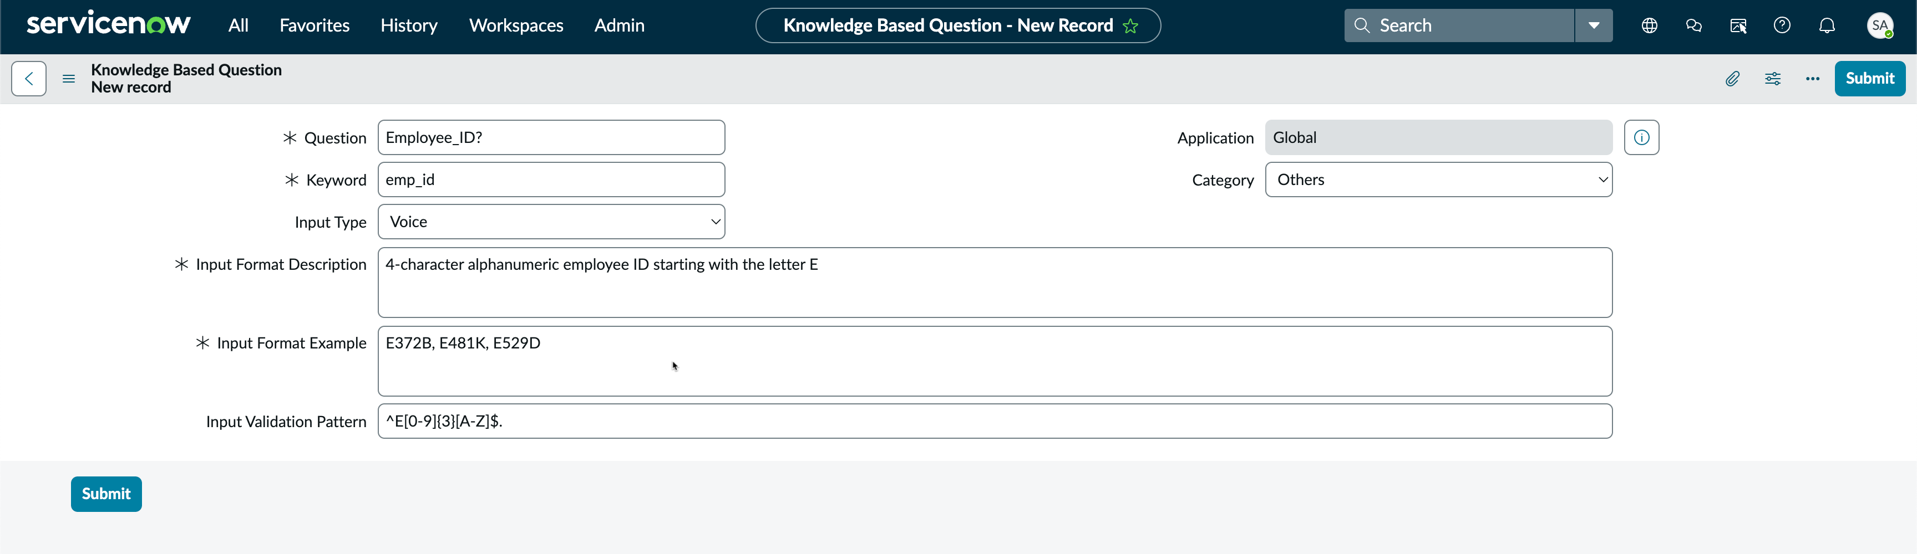Expand the Input Type dropdown

point(551,222)
